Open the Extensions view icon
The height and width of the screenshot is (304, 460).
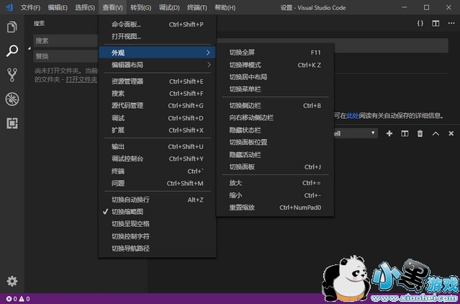click(x=12, y=123)
